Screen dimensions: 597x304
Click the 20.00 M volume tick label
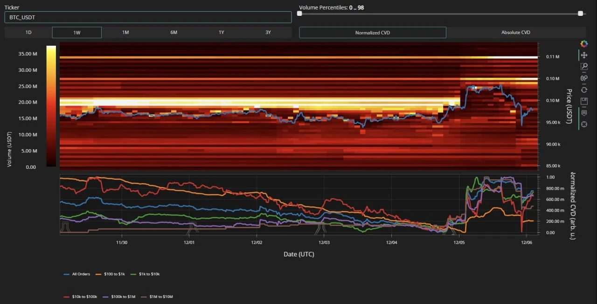[x=28, y=102]
